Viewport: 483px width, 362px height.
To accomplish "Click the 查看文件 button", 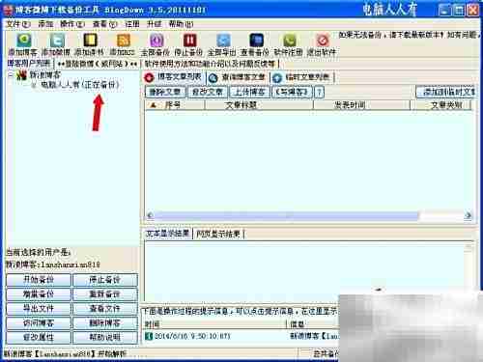I will (105, 309).
